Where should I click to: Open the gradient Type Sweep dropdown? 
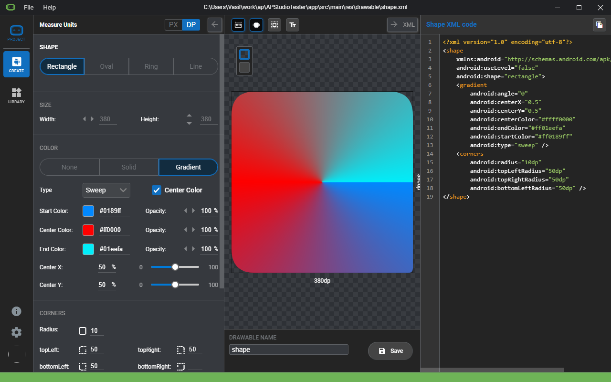coord(106,190)
